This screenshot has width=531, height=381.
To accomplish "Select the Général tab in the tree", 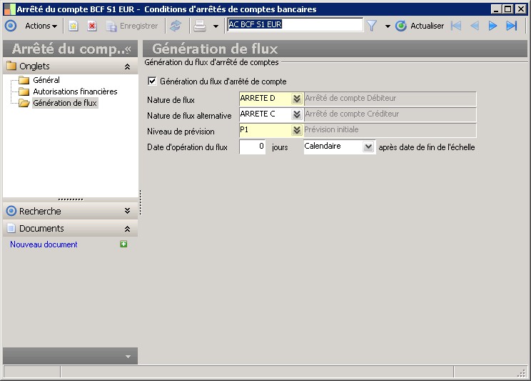I will pos(46,80).
